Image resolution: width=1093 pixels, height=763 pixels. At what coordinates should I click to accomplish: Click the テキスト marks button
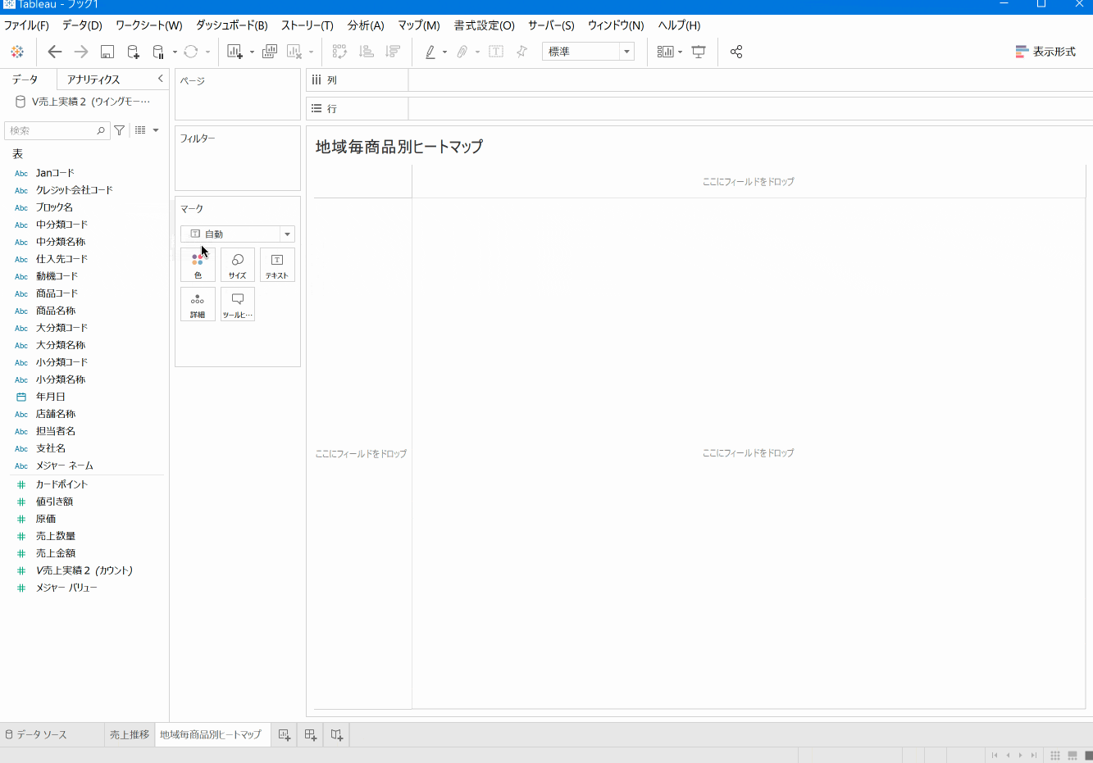click(x=277, y=265)
